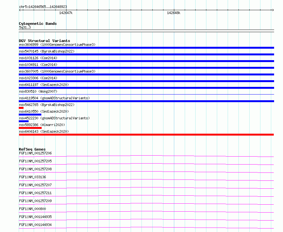
Task: Click the long red bar under nsv6406143
Action: pyautogui.click(x=146, y=135)
